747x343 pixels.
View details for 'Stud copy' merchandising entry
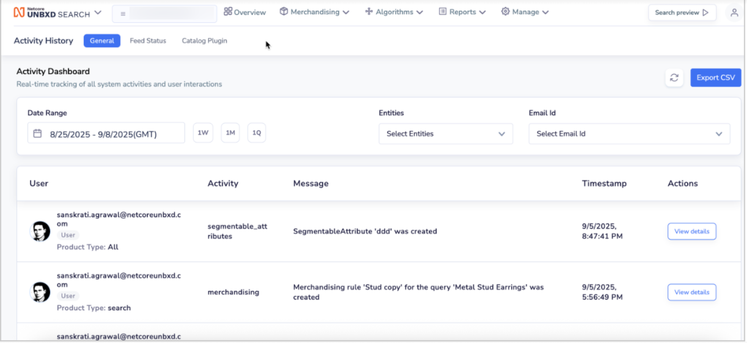coord(692,292)
